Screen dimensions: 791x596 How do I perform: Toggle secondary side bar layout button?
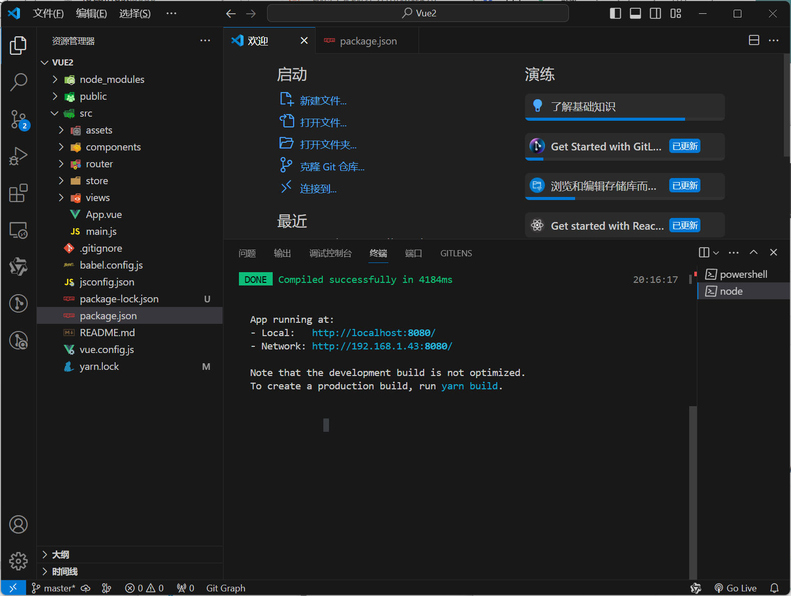[x=655, y=13]
